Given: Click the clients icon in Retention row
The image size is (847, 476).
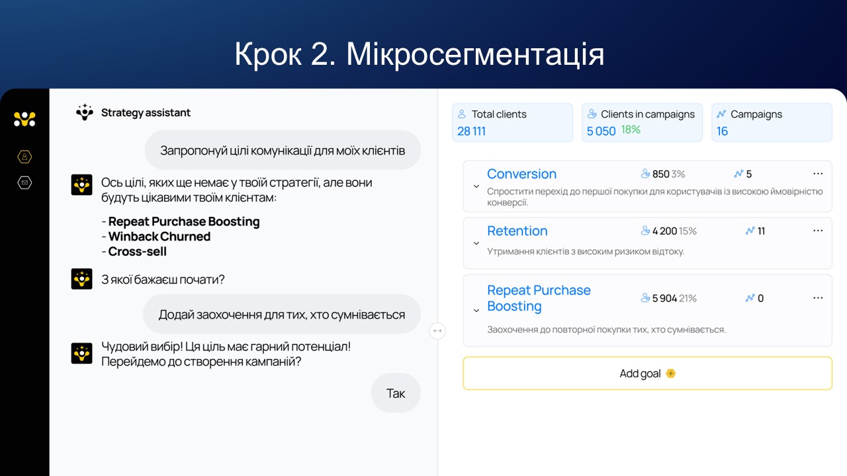Looking at the screenshot, I should pos(645,231).
